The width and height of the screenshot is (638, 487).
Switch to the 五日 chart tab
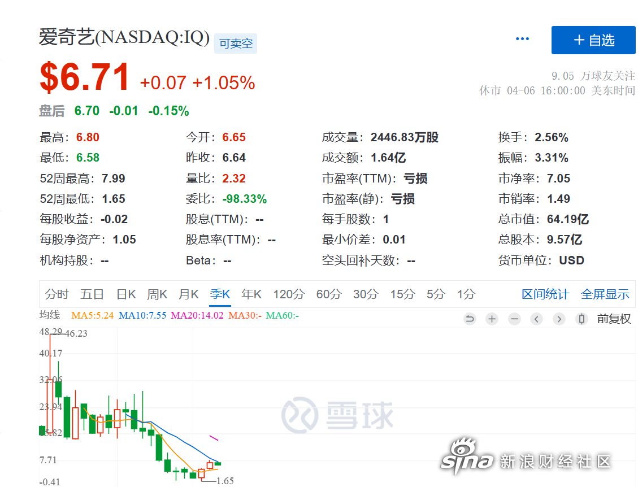tap(92, 294)
